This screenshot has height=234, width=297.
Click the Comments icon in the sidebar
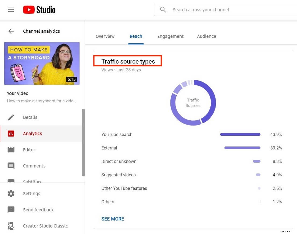(11, 166)
